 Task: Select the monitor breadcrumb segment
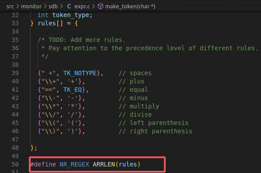coord(31,7)
